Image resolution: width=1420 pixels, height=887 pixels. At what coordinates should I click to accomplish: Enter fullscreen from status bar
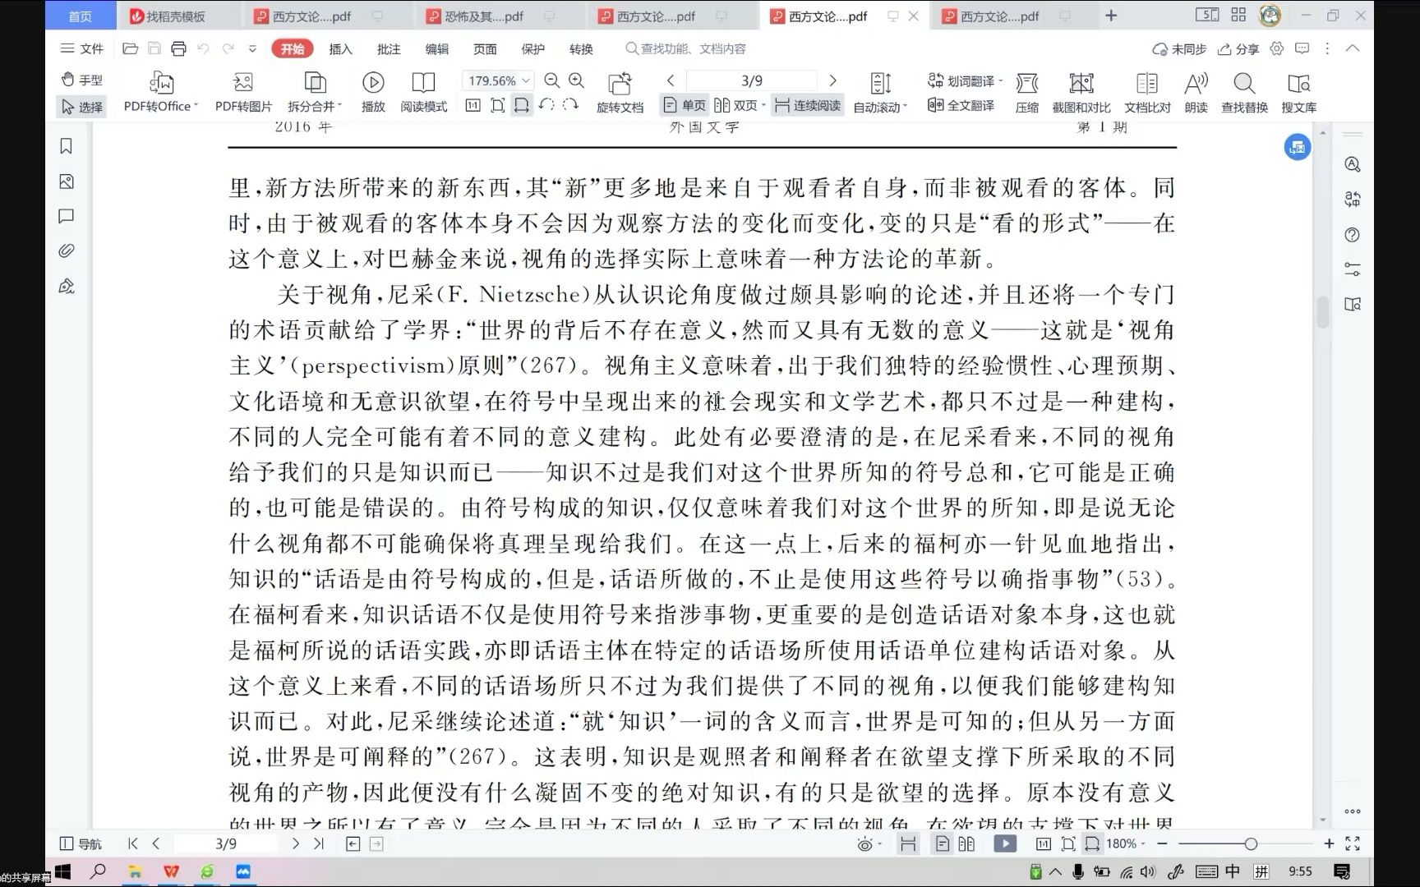1353,843
